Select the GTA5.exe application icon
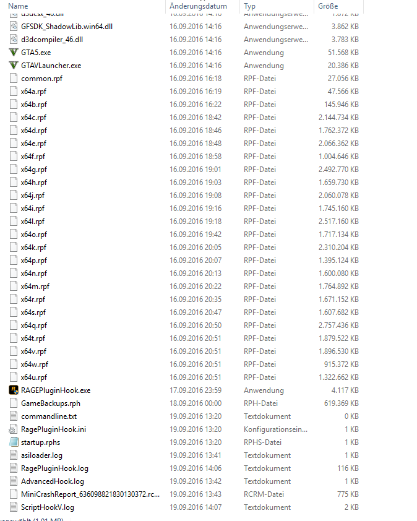The width and height of the screenshot is (417, 521). (13, 53)
